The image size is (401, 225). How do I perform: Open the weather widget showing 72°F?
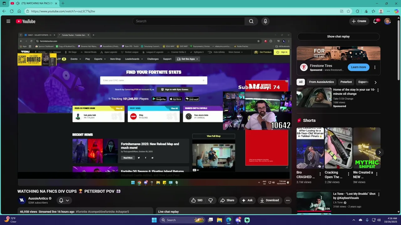click(x=10, y=220)
